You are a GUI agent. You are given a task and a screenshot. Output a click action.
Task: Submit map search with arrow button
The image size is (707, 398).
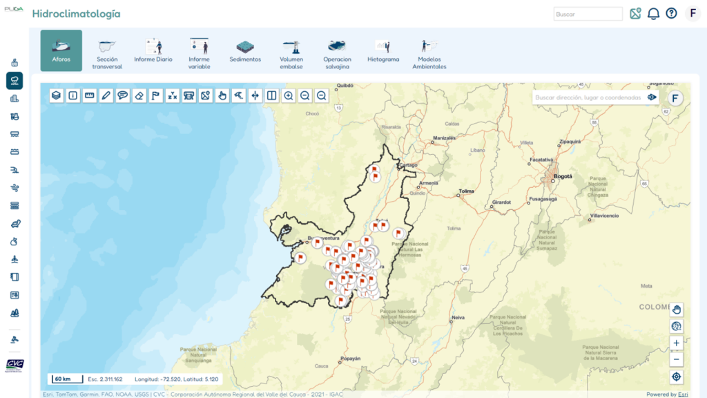pos(652,97)
